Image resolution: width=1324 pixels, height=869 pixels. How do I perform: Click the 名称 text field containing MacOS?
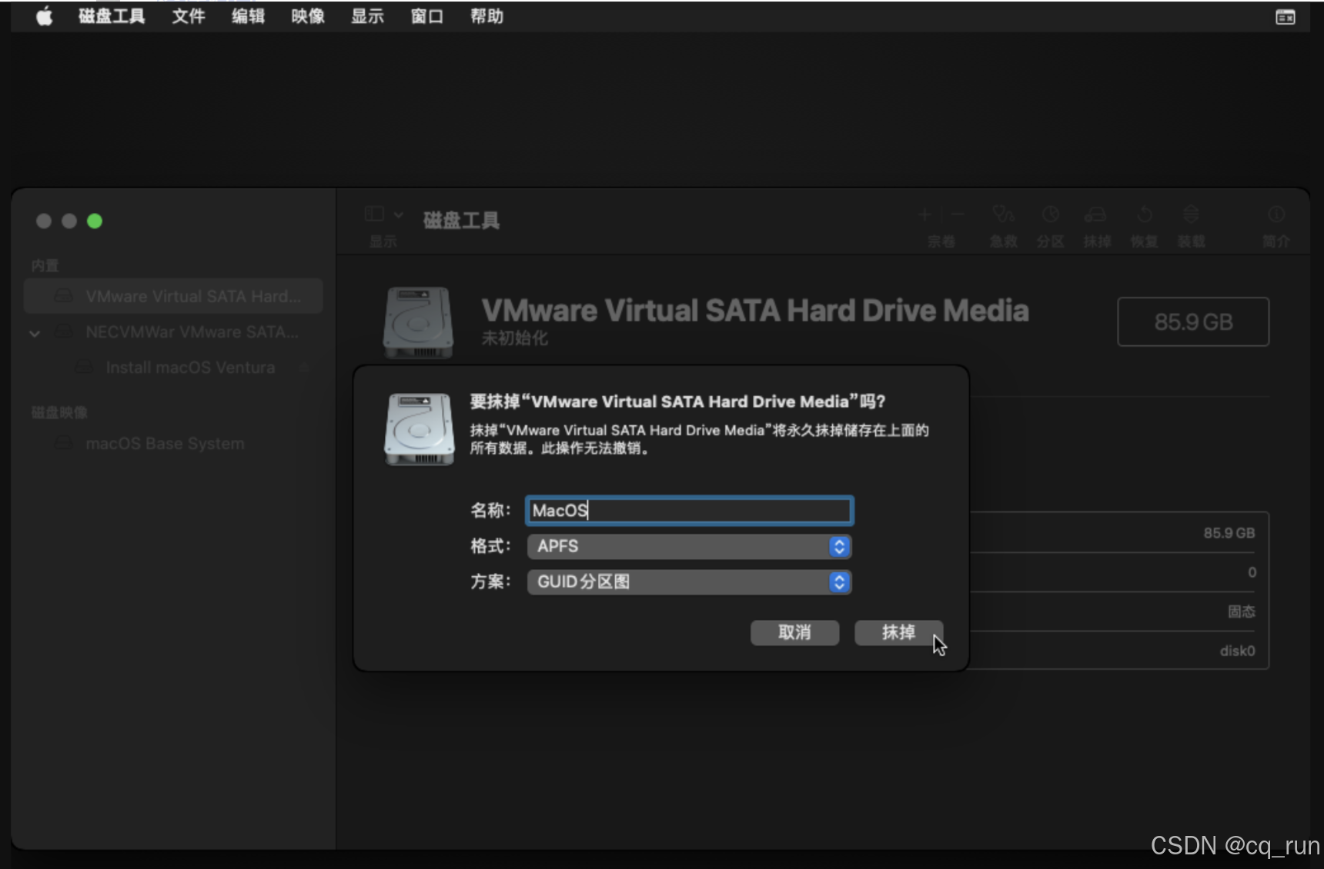[690, 511]
